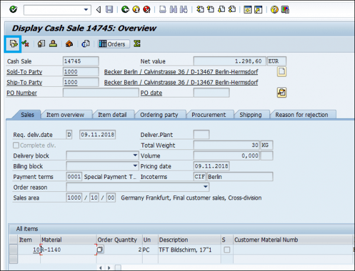Click the sold-to party person icon

tap(53, 43)
